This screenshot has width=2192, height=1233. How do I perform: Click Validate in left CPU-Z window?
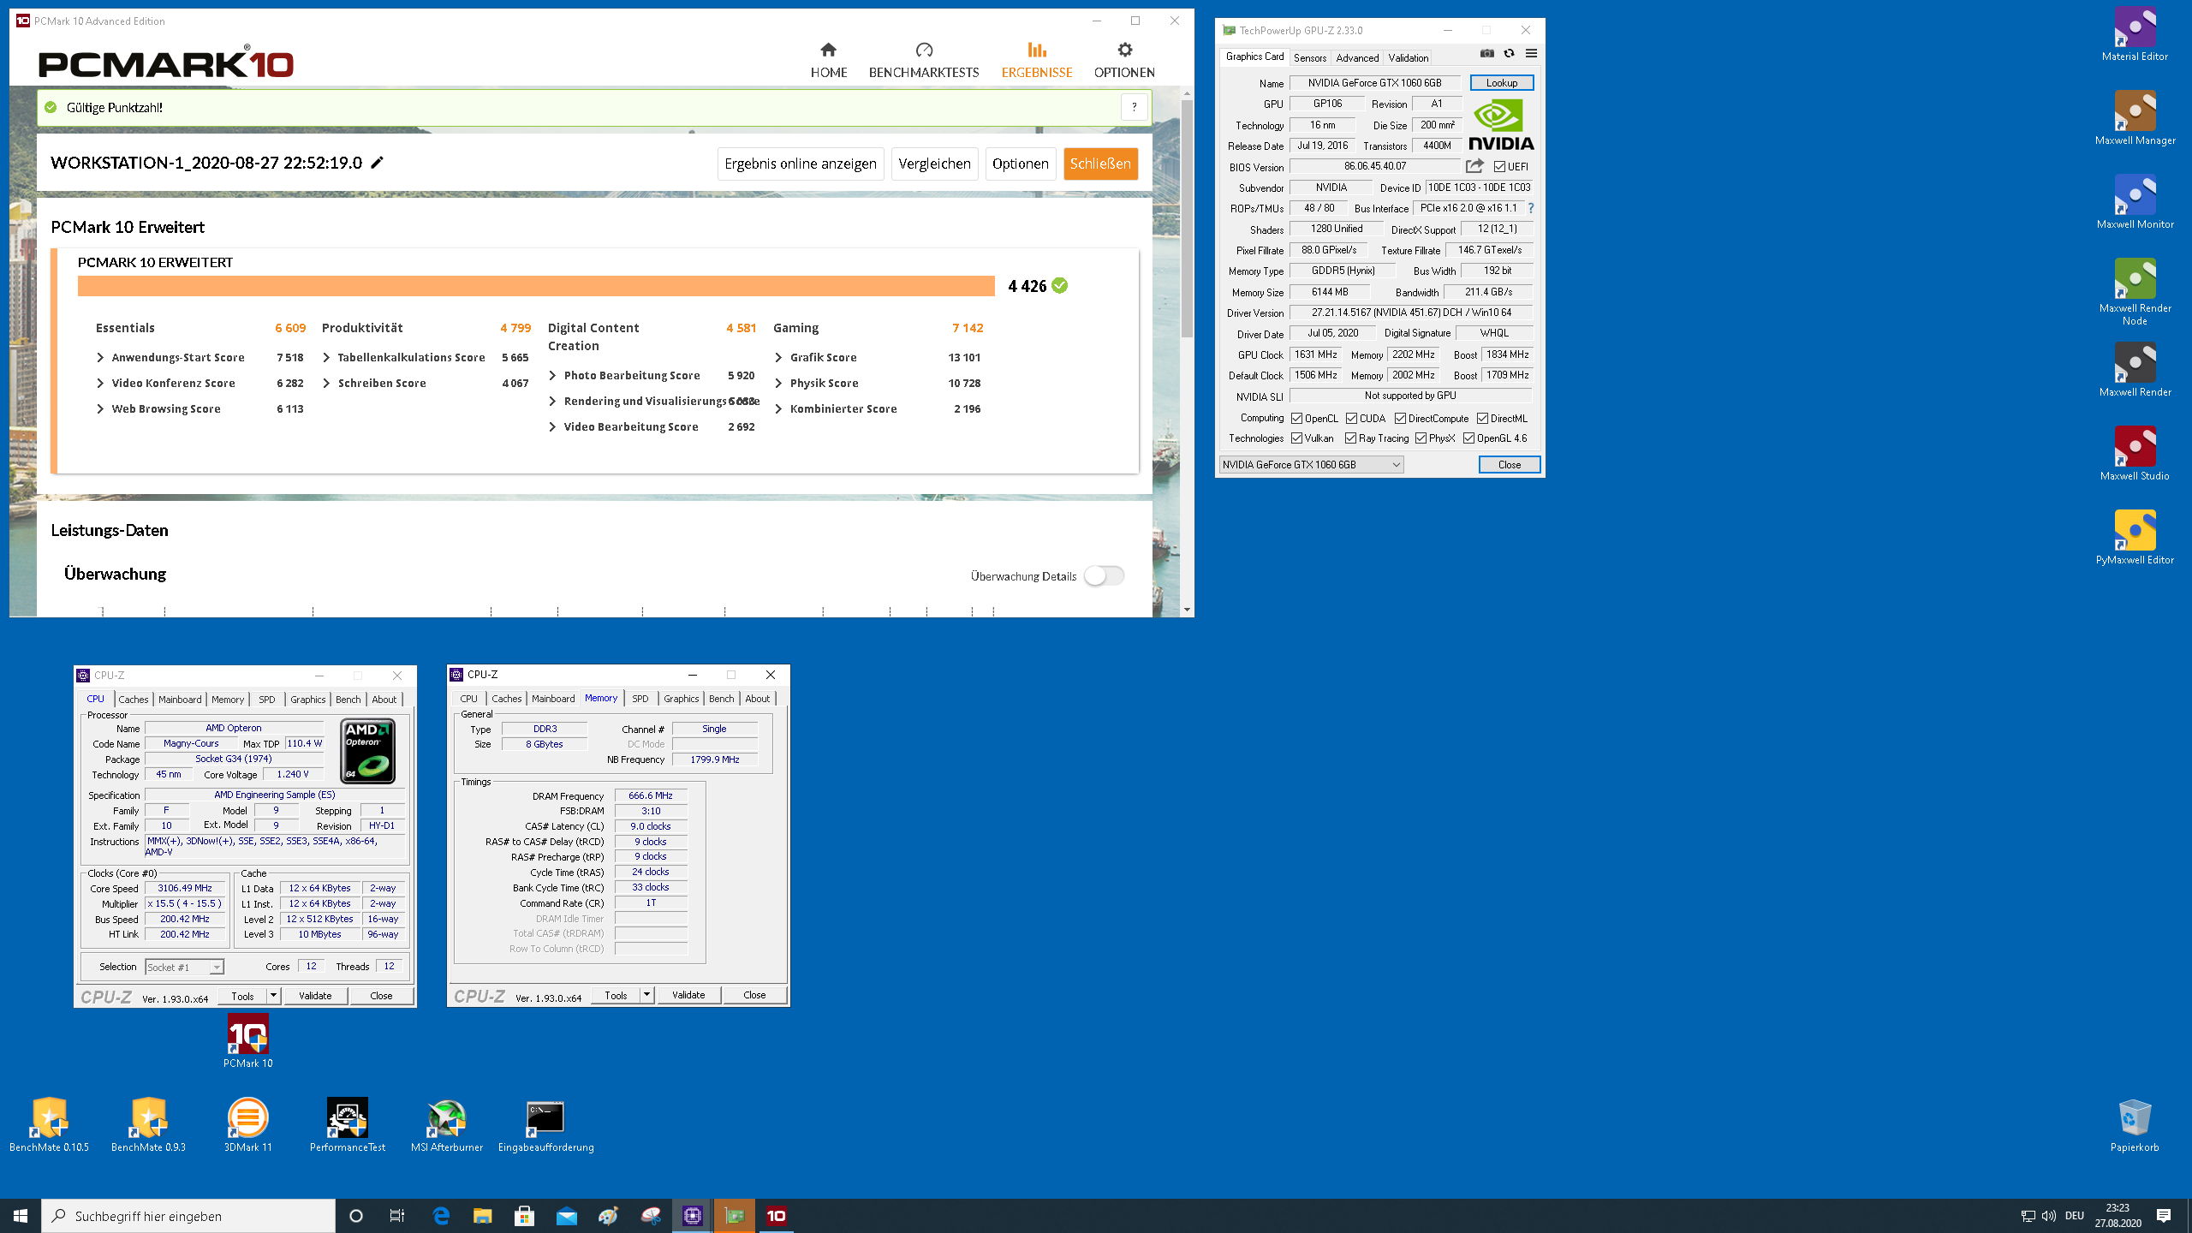click(315, 996)
